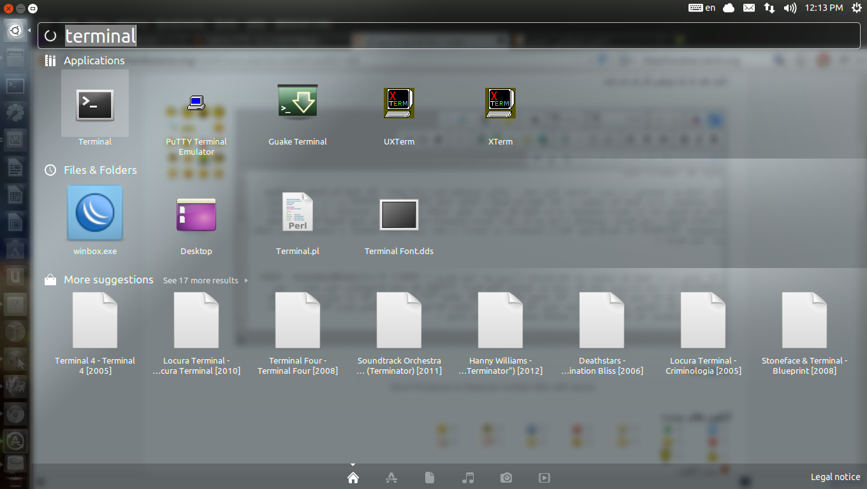Launch UXTerm application

(399, 104)
